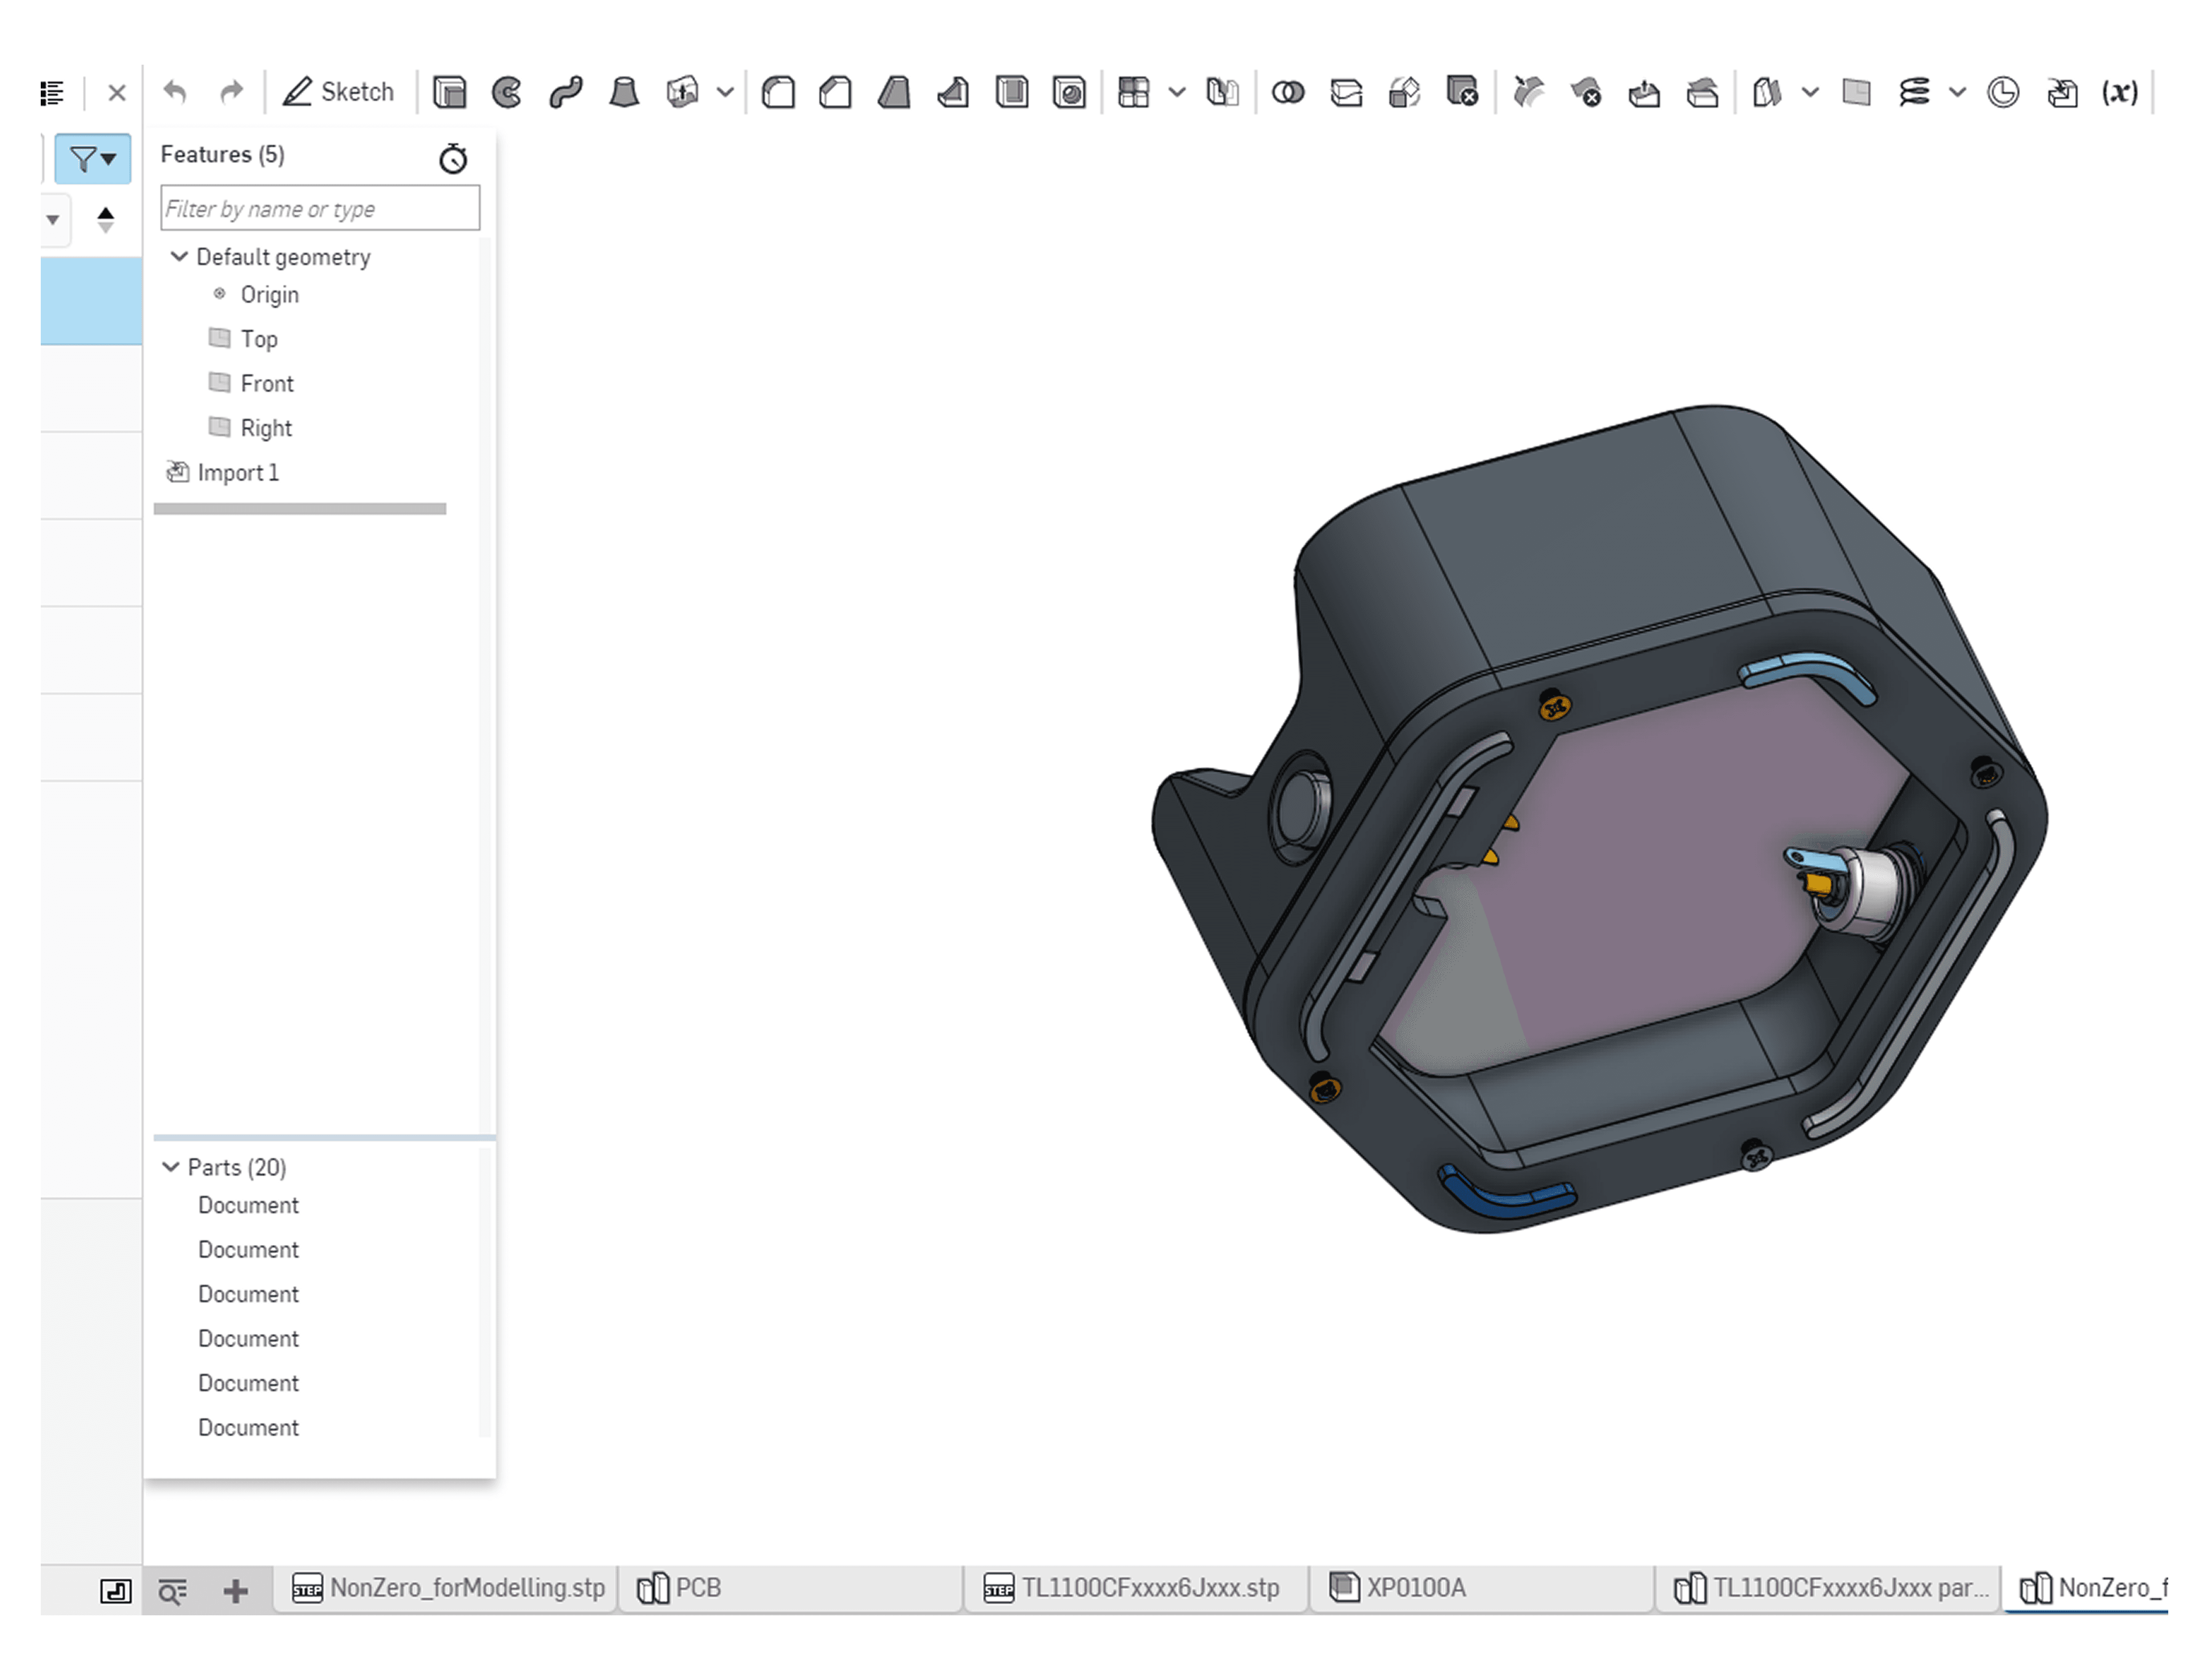Viewport: 2209px width, 1680px height.
Task: Select the Loft tool
Action: pyautogui.click(x=624, y=92)
